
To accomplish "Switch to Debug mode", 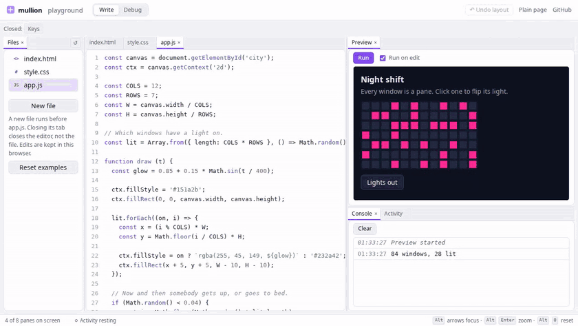I will pyautogui.click(x=133, y=10).
